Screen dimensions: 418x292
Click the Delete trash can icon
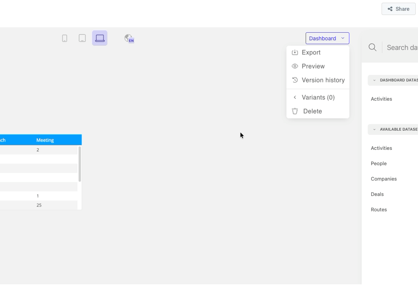295,111
